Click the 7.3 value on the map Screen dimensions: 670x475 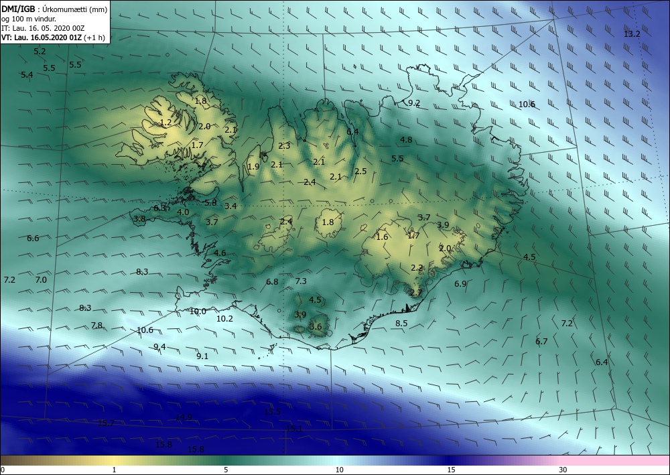[301, 281]
